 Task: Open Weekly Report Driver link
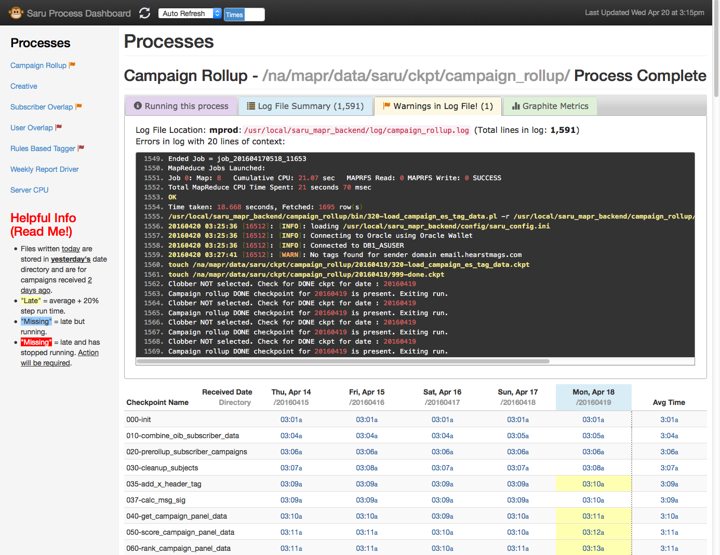pyautogui.click(x=45, y=169)
